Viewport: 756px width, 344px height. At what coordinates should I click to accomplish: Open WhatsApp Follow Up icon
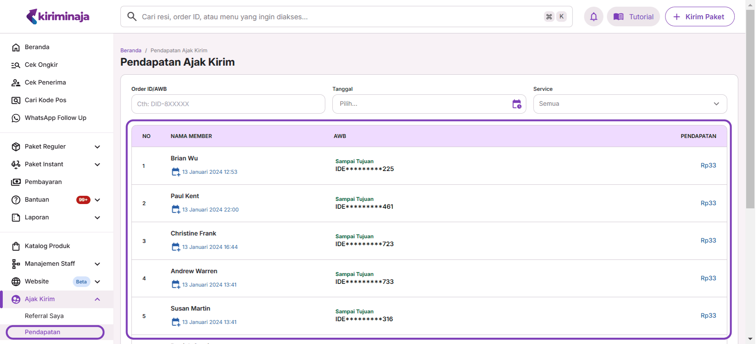coord(16,118)
